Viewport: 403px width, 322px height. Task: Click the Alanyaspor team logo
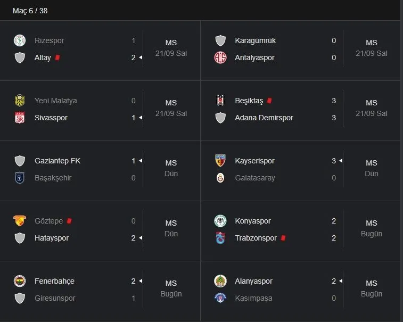(220, 281)
